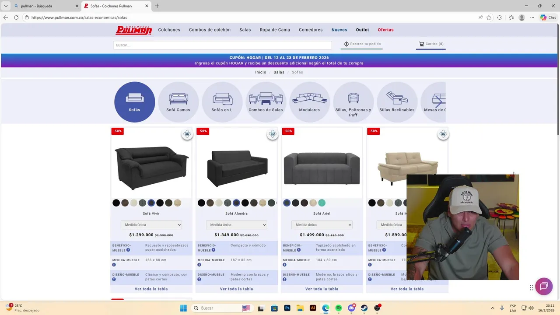Click info icon under Sofá Vivir Medida-Mueble
This screenshot has height=315, width=560.
point(114,265)
